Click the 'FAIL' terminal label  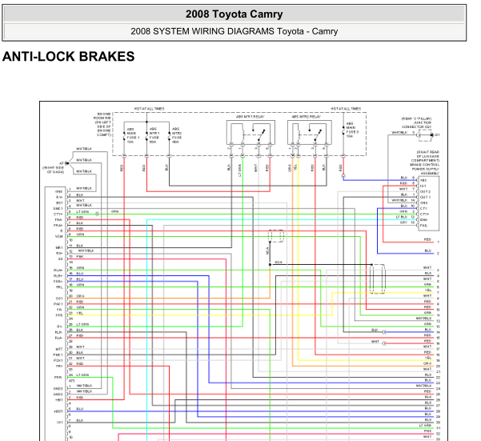tap(423, 226)
